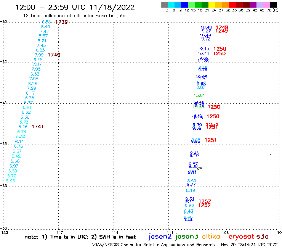Click the wave height value 8.57
The image size is (282, 248).
[43, 36]
